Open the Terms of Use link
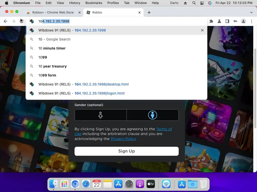 164,129
